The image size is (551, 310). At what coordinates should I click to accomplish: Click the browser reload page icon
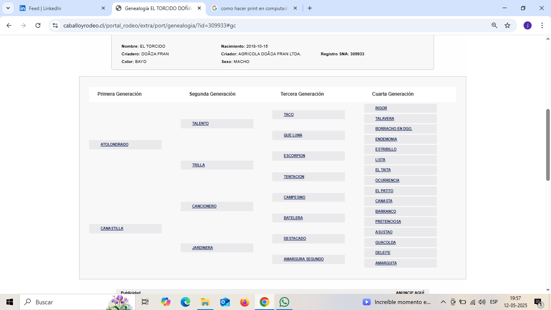coord(38,25)
